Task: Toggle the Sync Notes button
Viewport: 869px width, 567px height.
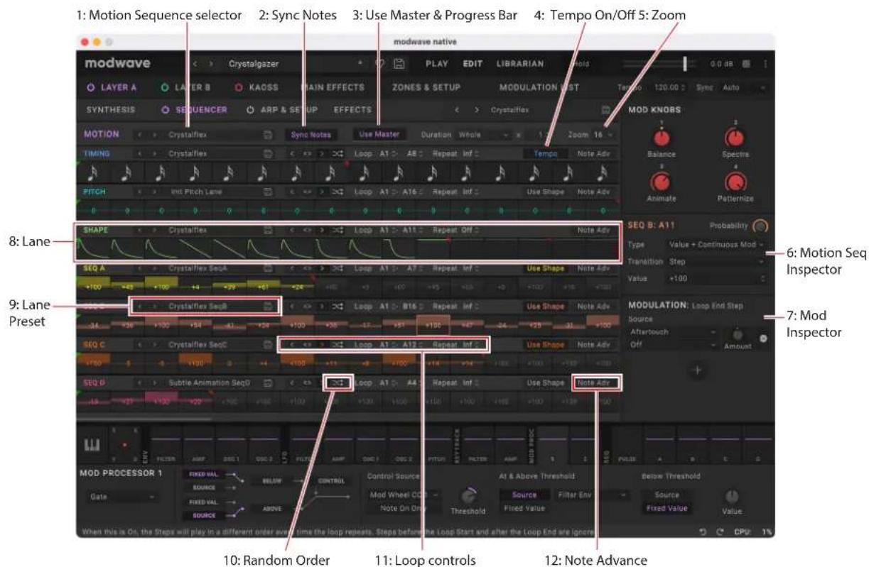Action: (311, 134)
